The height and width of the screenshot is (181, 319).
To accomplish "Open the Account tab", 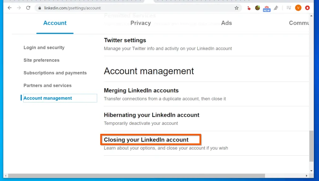I will 55,23.
